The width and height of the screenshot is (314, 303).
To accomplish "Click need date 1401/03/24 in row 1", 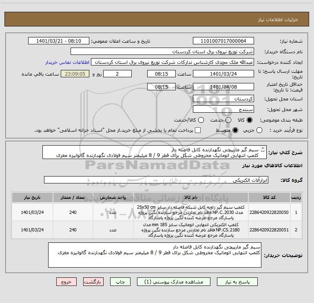I will coord(32,212).
